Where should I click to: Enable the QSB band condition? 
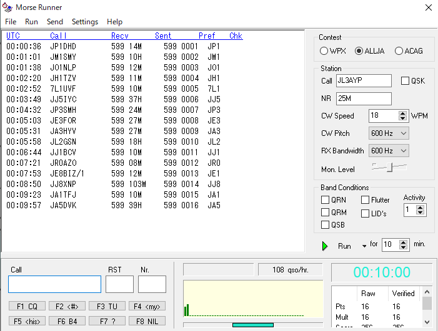325,224
